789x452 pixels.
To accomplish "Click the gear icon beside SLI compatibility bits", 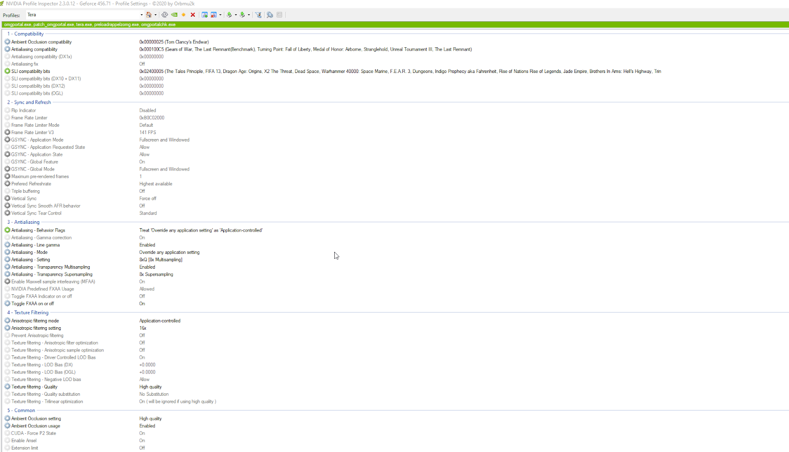I will (x=7, y=71).
